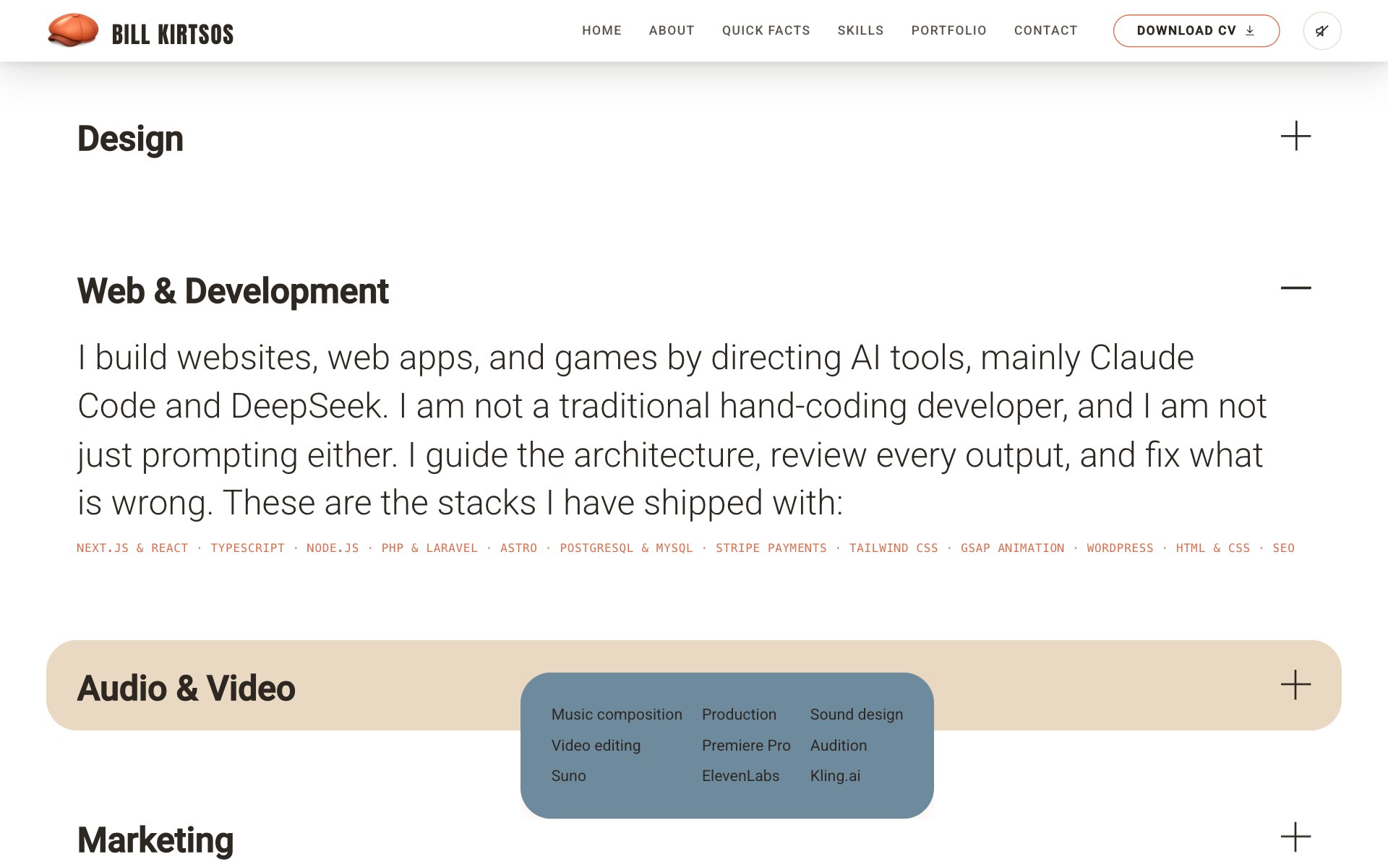Click 'Video editing' in the popup
Screen dimensions: 1388x867
pos(596,746)
